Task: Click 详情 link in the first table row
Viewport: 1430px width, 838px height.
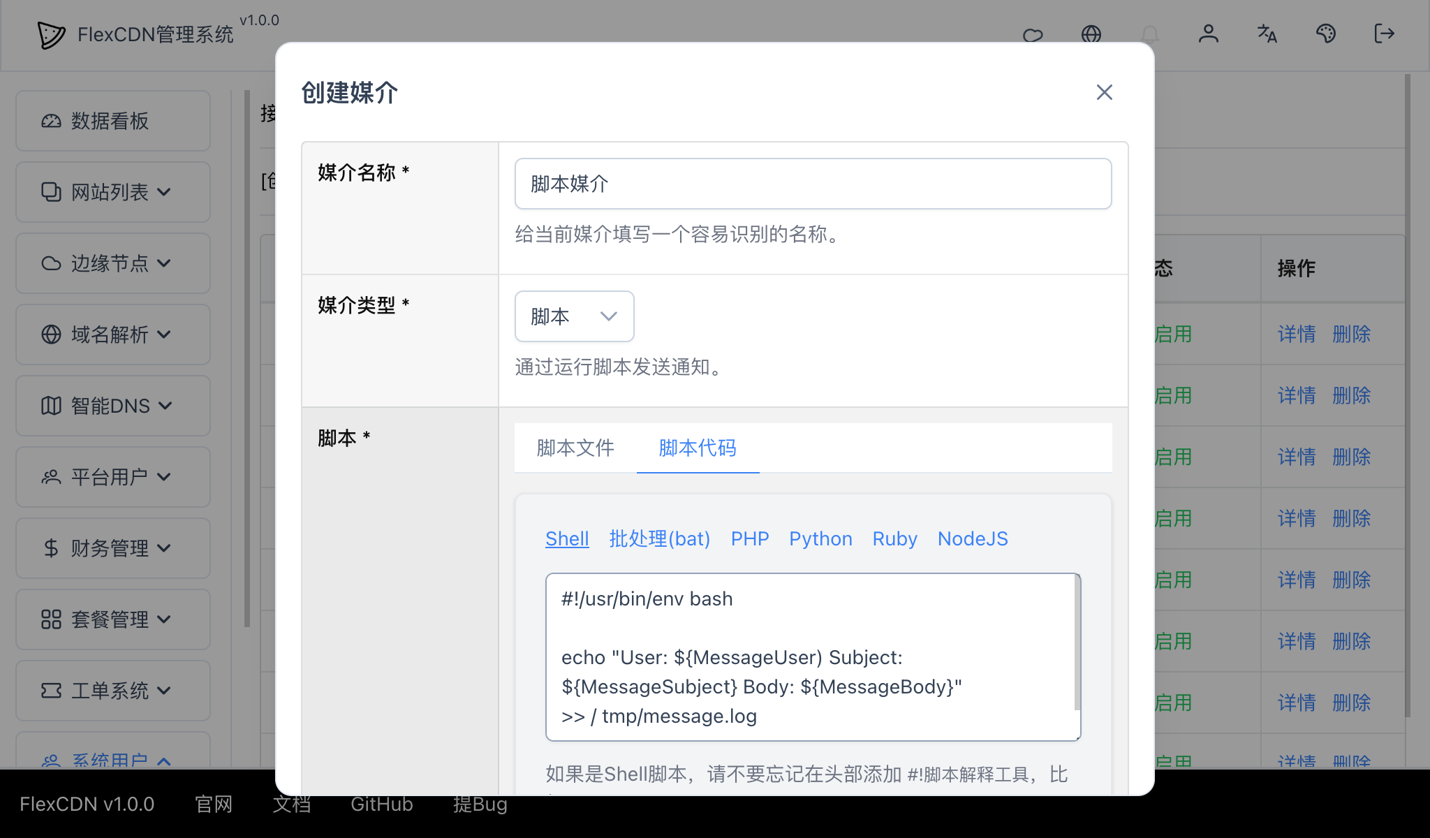Action: (1296, 334)
